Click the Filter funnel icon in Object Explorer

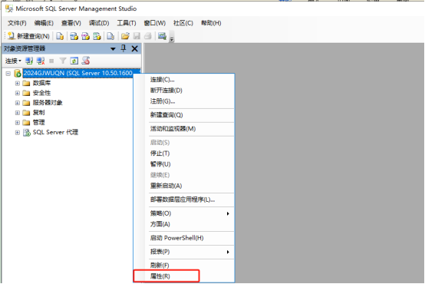pos(63,61)
